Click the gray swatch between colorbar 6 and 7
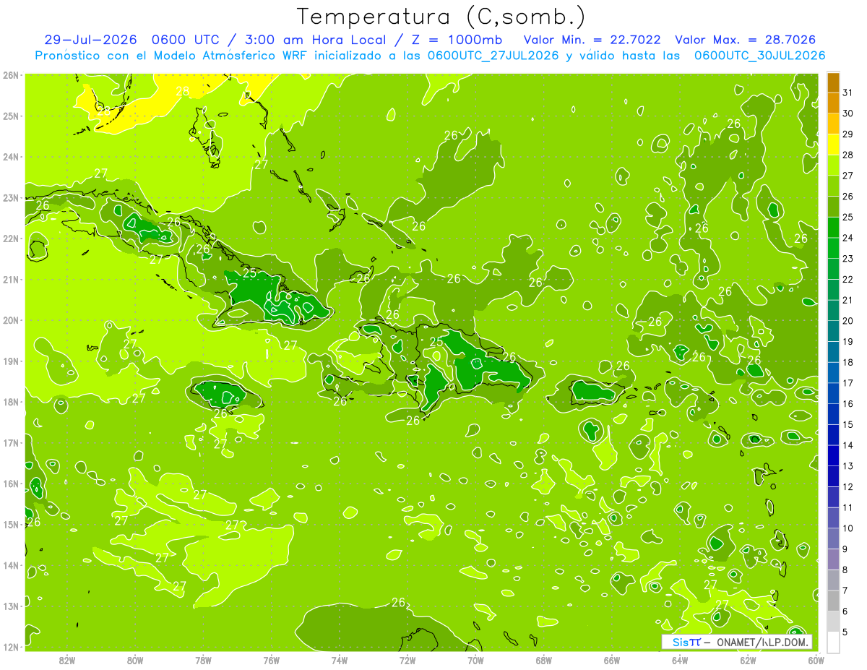 (833, 601)
